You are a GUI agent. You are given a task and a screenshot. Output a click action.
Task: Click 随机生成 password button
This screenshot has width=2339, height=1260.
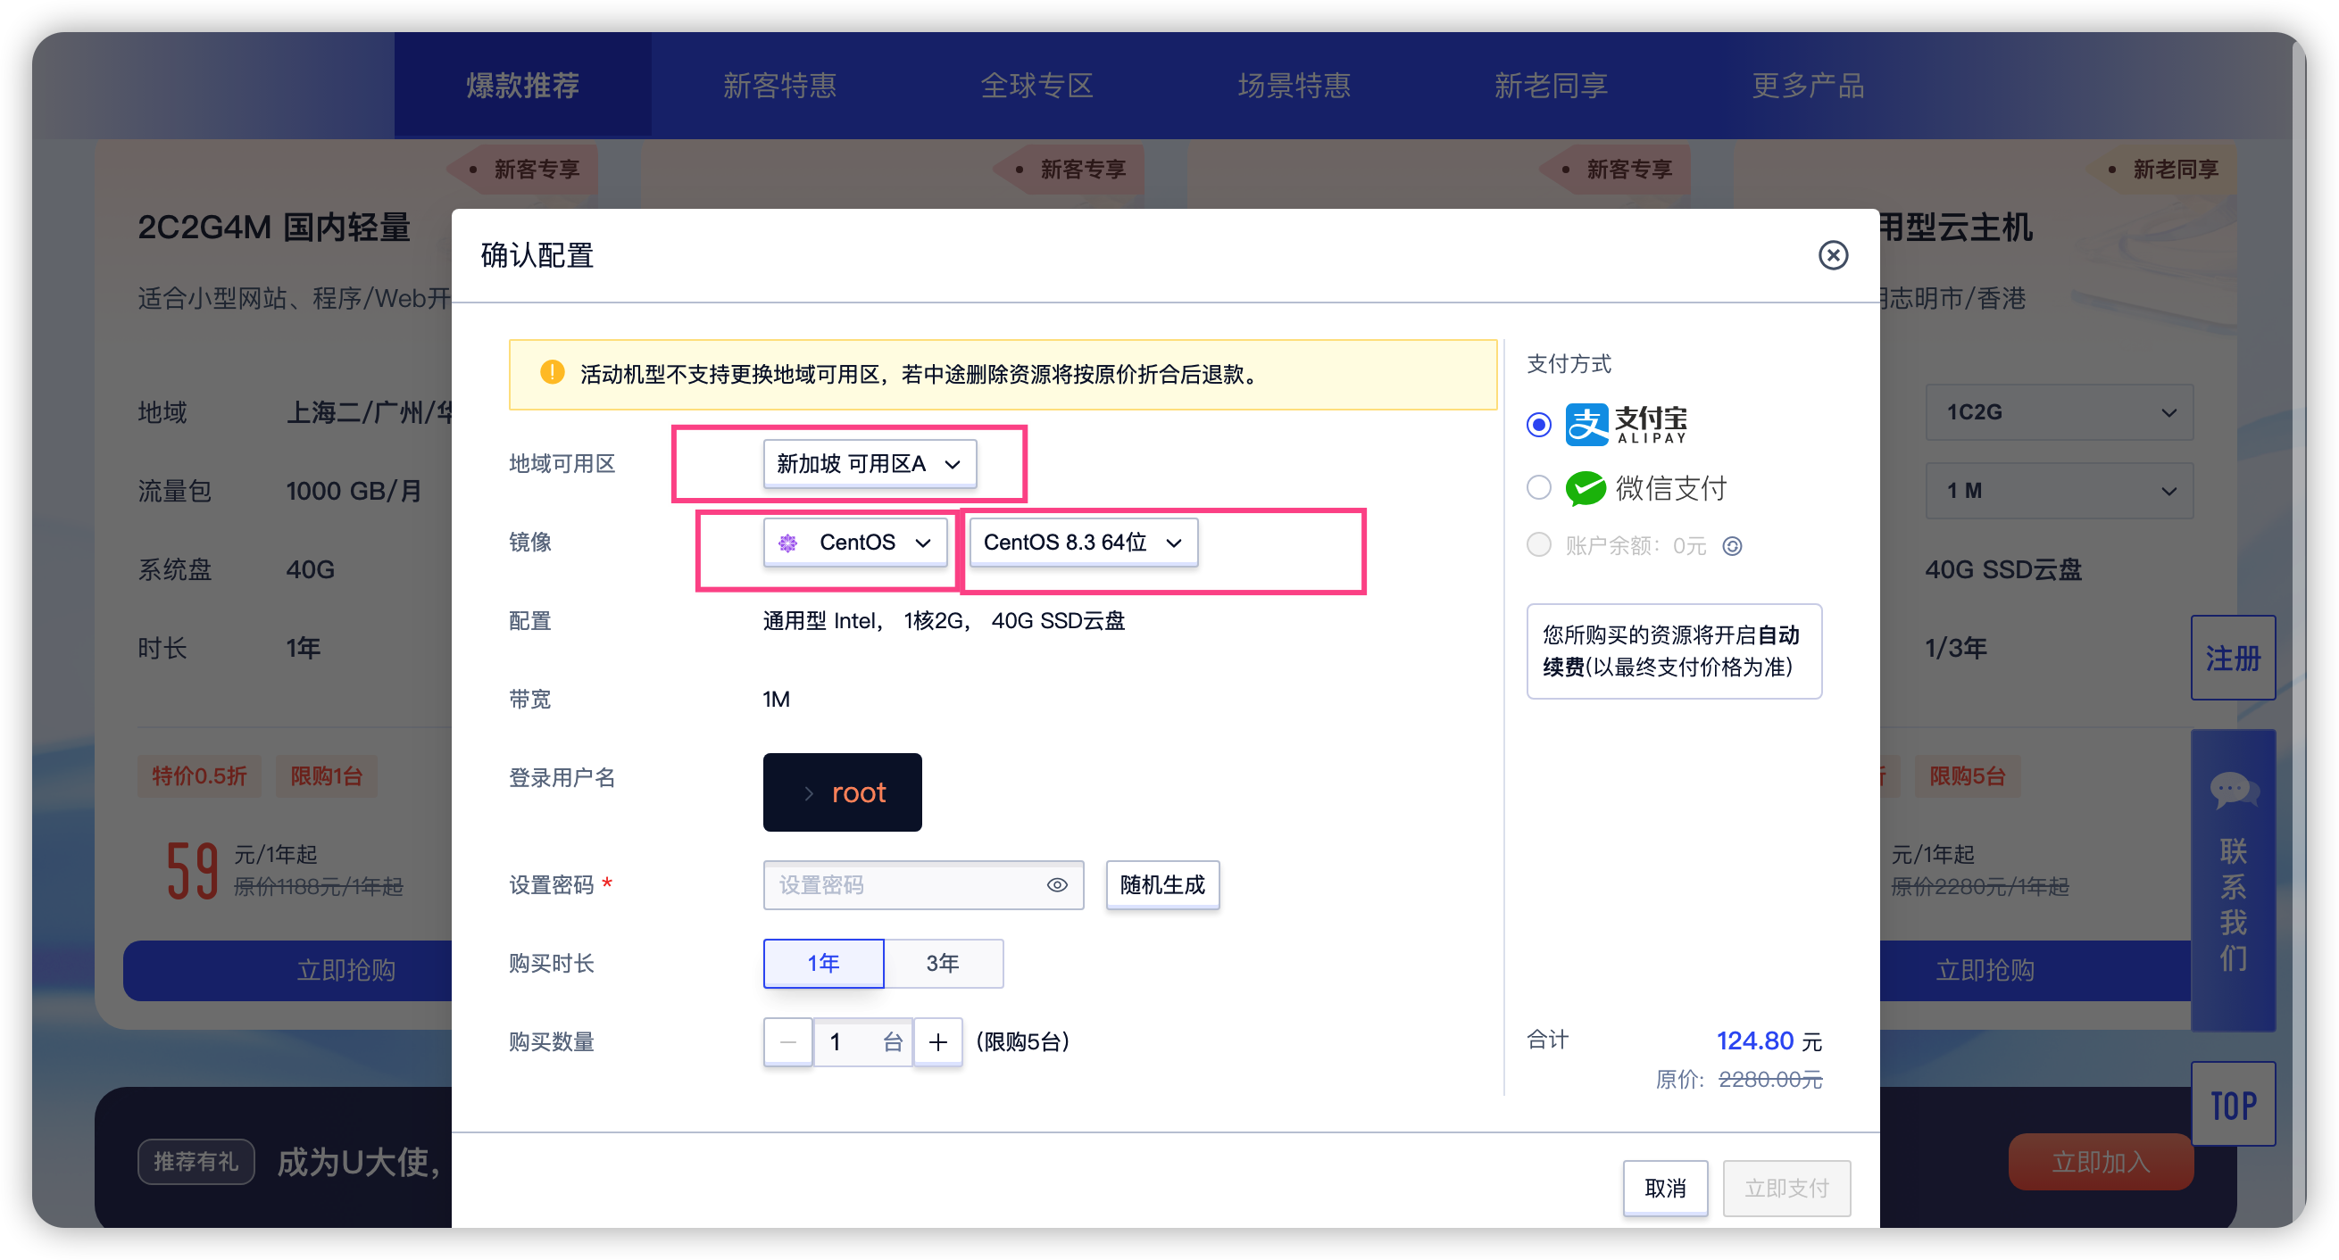click(x=1161, y=885)
